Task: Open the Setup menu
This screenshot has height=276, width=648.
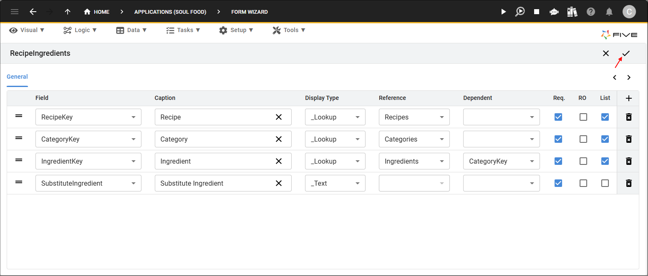Action: pyautogui.click(x=236, y=30)
